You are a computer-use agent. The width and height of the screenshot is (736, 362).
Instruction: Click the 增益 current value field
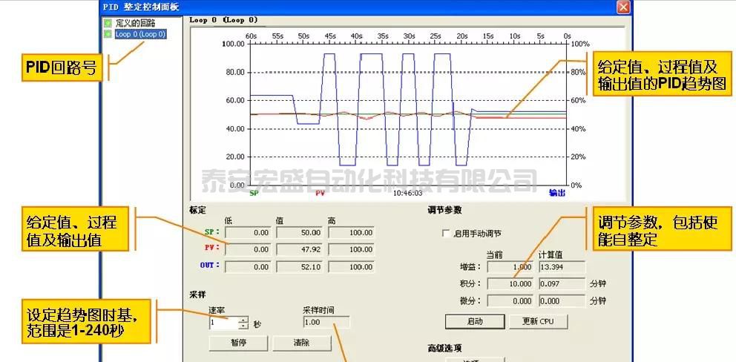(x=511, y=266)
